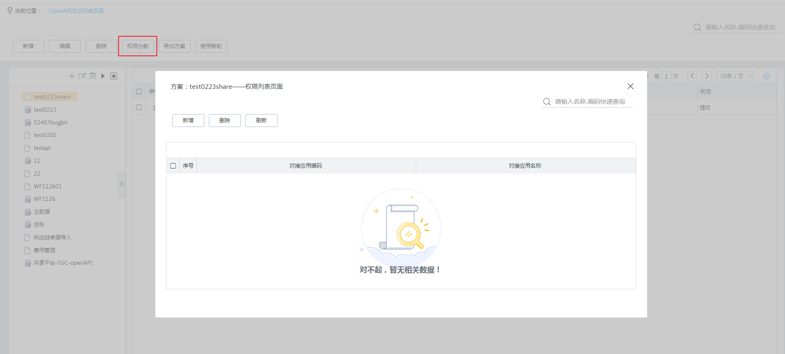785x354 pixels.
Task: Click the trash delete icon in tree toolbar
Action: 93,76
